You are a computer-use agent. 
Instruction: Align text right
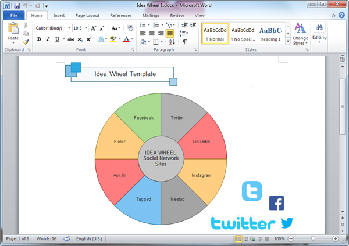coord(161,33)
